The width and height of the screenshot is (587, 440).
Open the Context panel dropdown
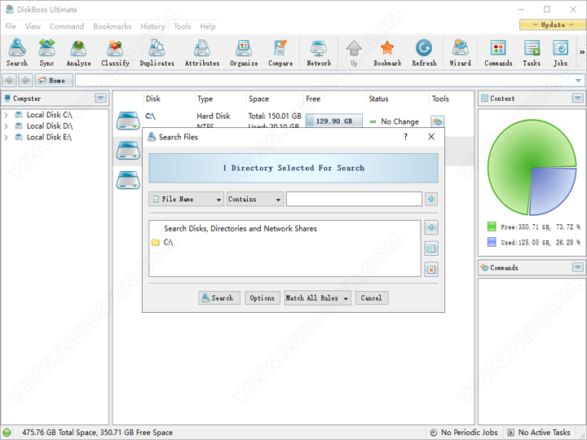pos(578,99)
